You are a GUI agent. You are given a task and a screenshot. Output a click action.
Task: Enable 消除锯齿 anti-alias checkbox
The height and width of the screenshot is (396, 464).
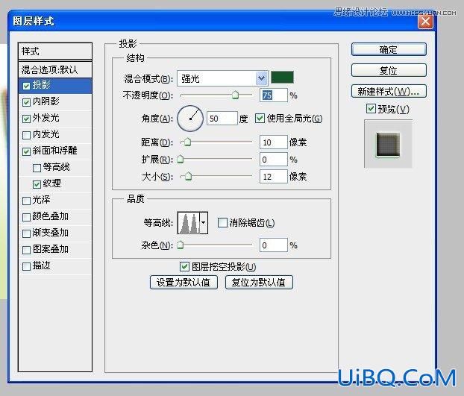click(222, 222)
